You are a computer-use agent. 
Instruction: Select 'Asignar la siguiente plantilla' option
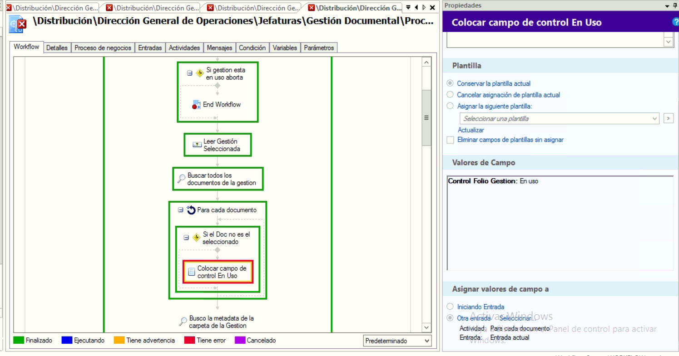tap(450, 106)
